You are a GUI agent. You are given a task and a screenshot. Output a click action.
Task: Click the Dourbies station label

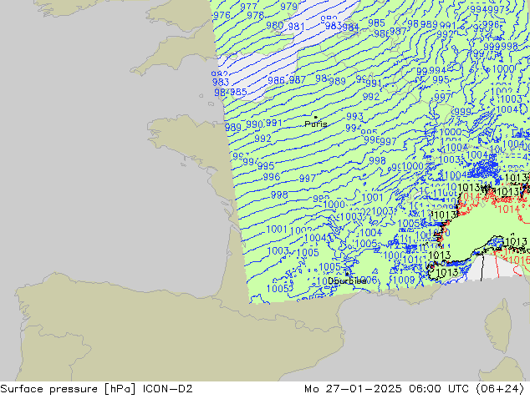pos(347,280)
